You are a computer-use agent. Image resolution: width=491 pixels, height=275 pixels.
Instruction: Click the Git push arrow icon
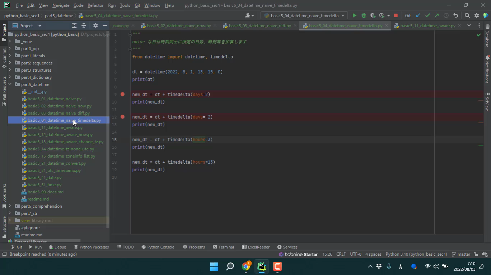(436, 16)
